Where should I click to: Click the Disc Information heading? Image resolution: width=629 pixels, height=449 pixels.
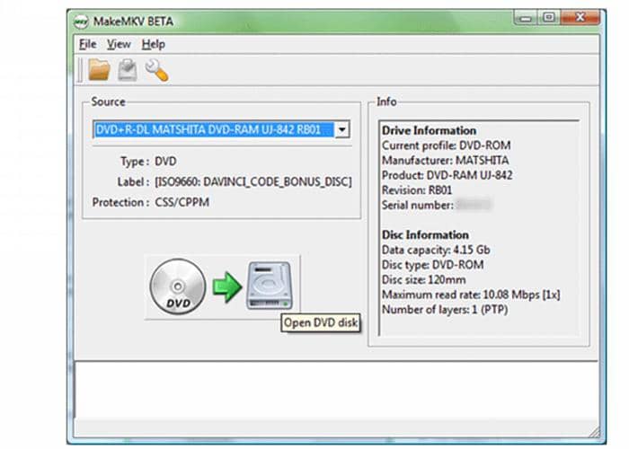click(425, 235)
